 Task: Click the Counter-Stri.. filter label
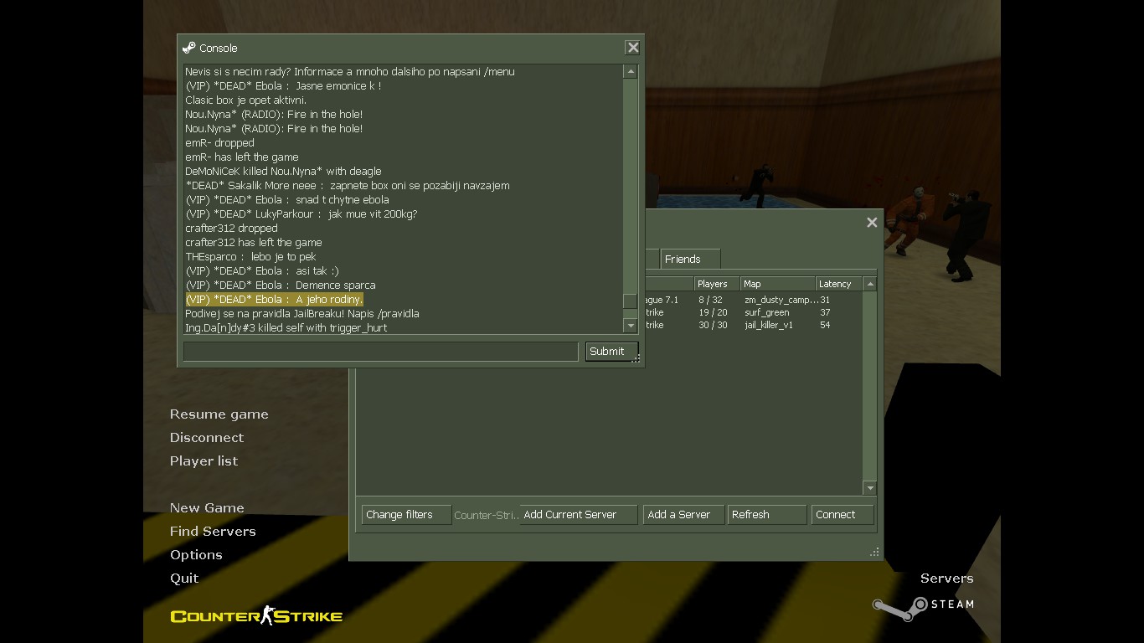coord(486,516)
